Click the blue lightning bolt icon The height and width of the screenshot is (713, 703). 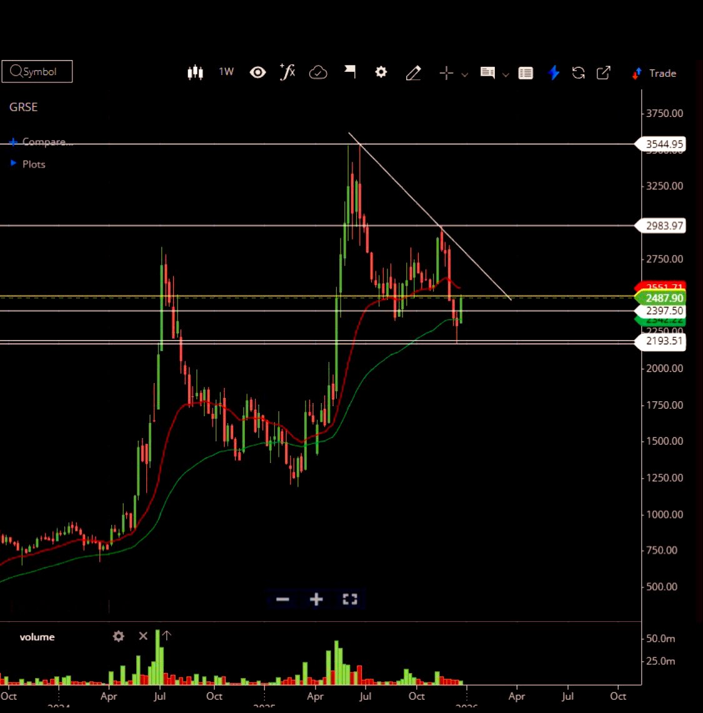click(x=554, y=72)
